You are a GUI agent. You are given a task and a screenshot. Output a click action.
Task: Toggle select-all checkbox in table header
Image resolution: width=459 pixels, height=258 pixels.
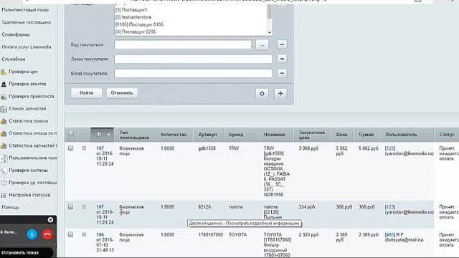pos(71,133)
